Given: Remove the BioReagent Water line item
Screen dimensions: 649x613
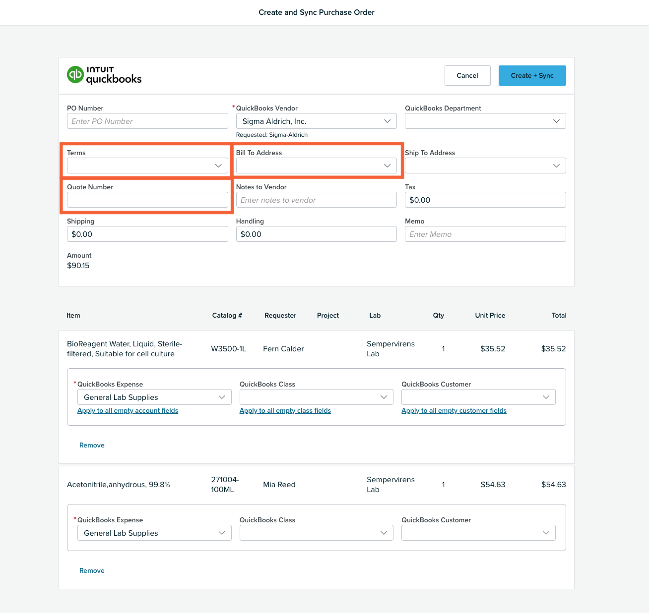Looking at the screenshot, I should click(92, 445).
